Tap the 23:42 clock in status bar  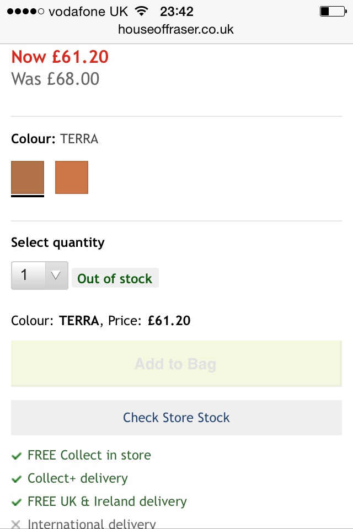[x=176, y=12]
